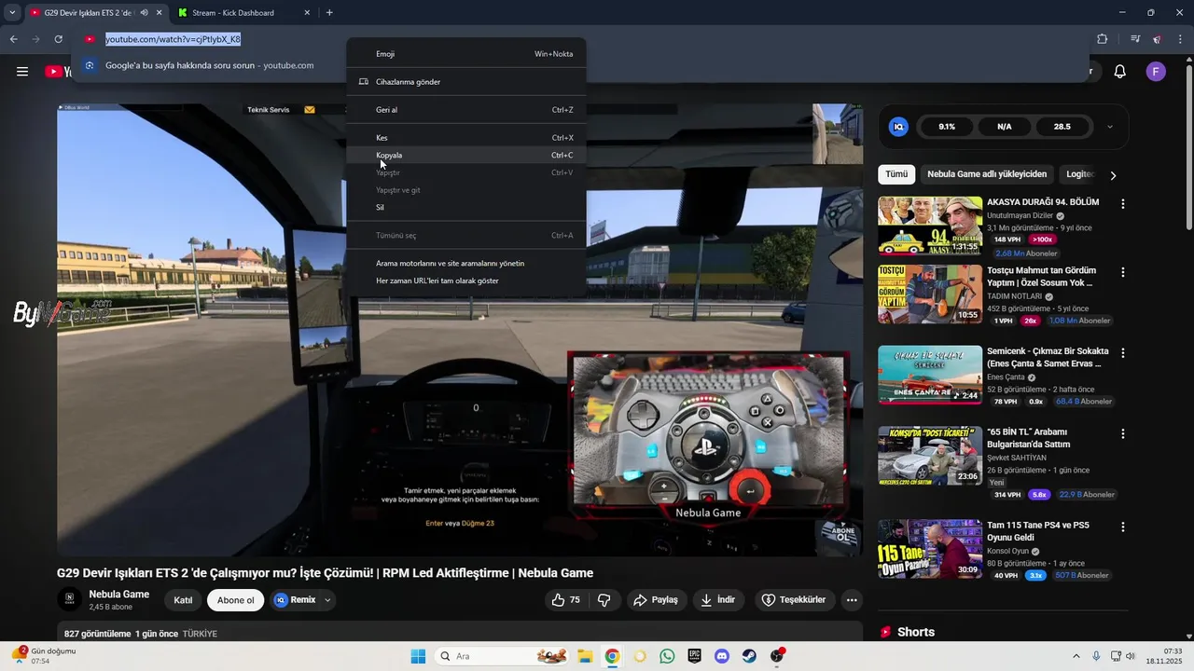1194x671 pixels.
Task: Open Arama motorlarını ve site aramalarını yönetin
Action: tap(466, 263)
